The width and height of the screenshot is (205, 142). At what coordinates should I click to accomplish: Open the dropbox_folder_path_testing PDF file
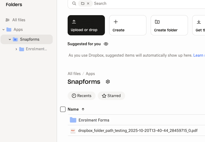point(138,131)
